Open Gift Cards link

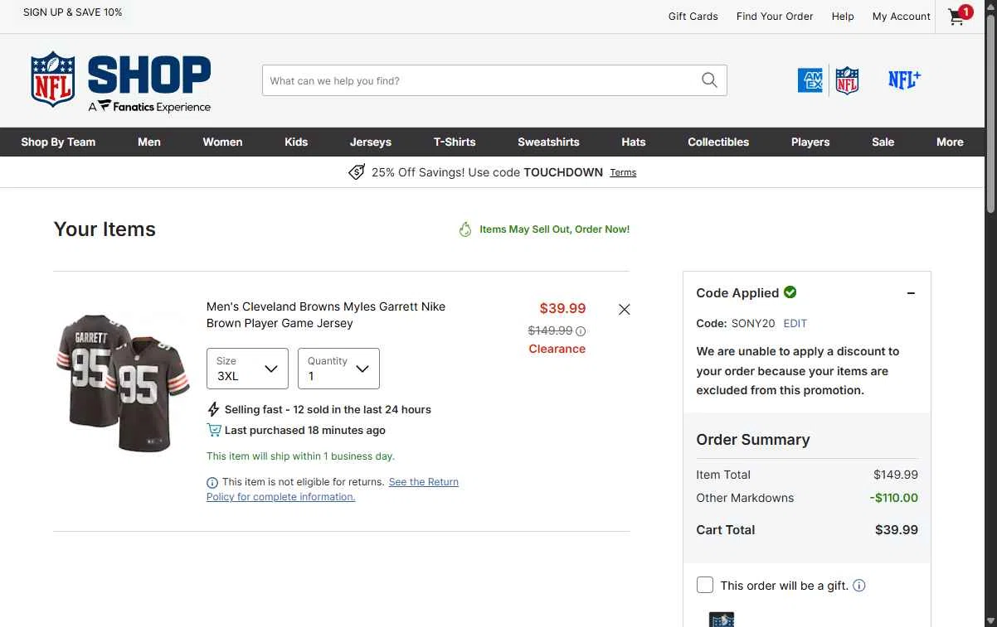coord(693,17)
